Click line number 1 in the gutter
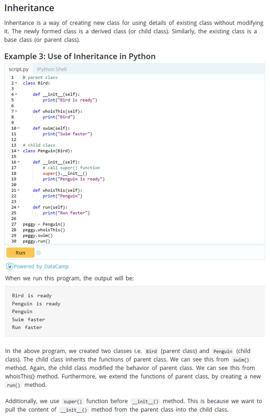Viewport: 270px width, 417px height. [x=12, y=77]
